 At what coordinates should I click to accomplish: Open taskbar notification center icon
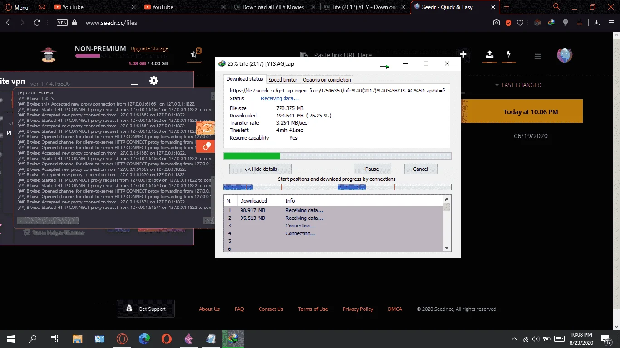(x=606, y=338)
